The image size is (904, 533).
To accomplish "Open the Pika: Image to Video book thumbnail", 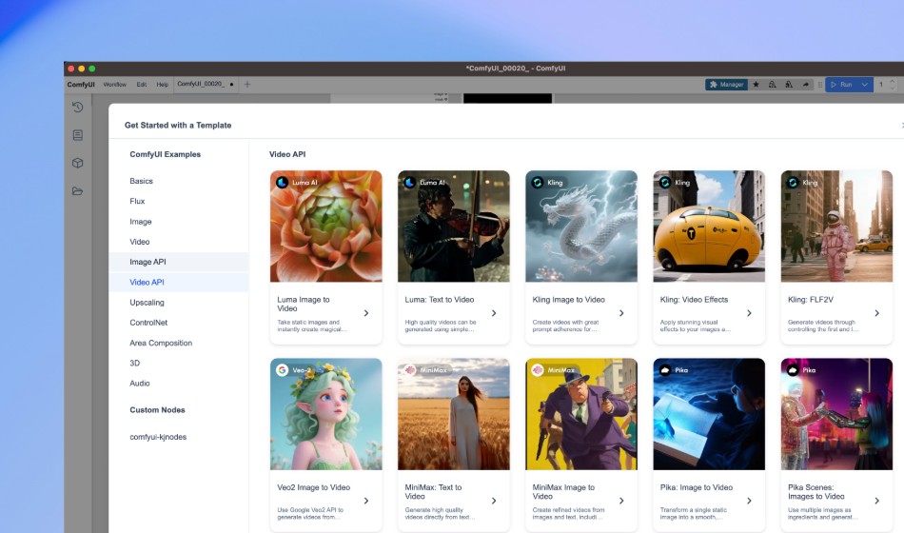I will (709, 414).
